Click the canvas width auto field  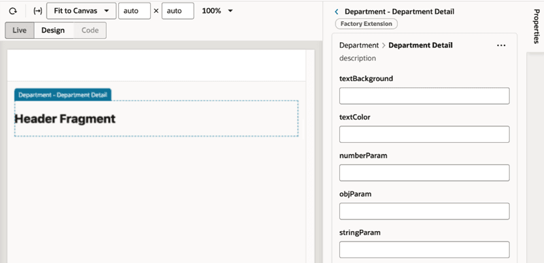pyautogui.click(x=135, y=11)
